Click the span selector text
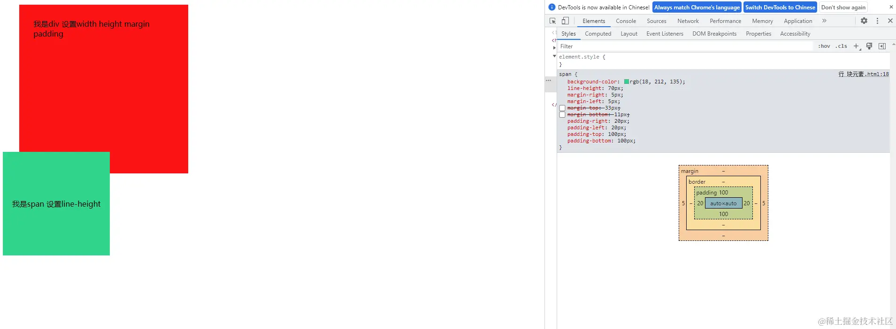The height and width of the screenshot is (329, 896). [x=565, y=74]
